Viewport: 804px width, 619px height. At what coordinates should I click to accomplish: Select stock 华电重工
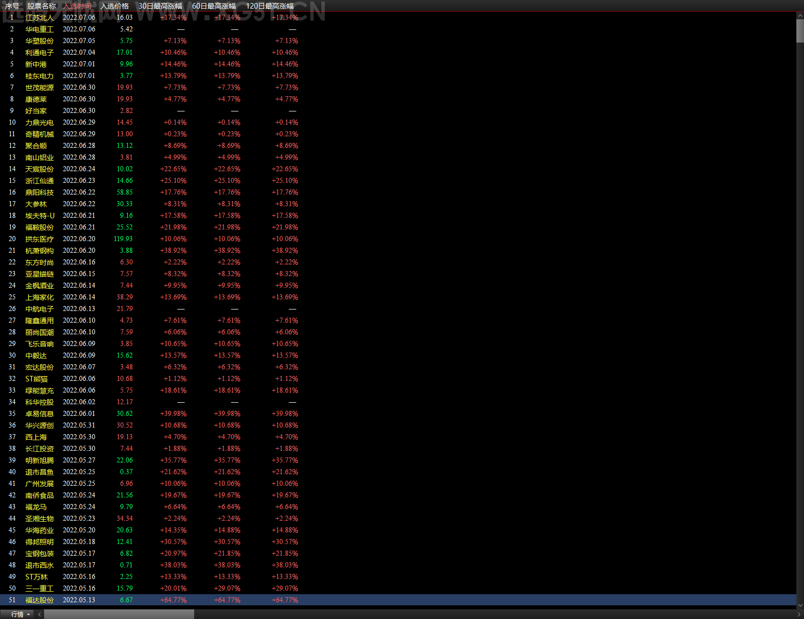coord(40,29)
